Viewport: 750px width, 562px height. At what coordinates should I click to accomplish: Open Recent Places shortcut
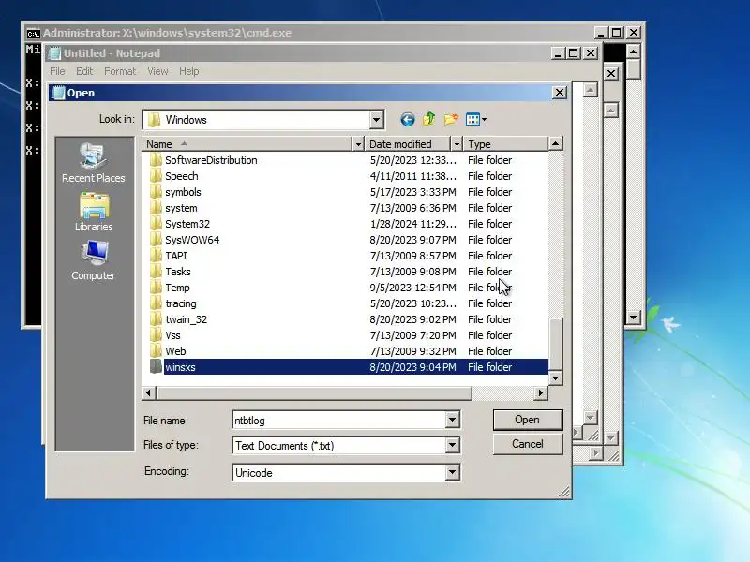93,163
